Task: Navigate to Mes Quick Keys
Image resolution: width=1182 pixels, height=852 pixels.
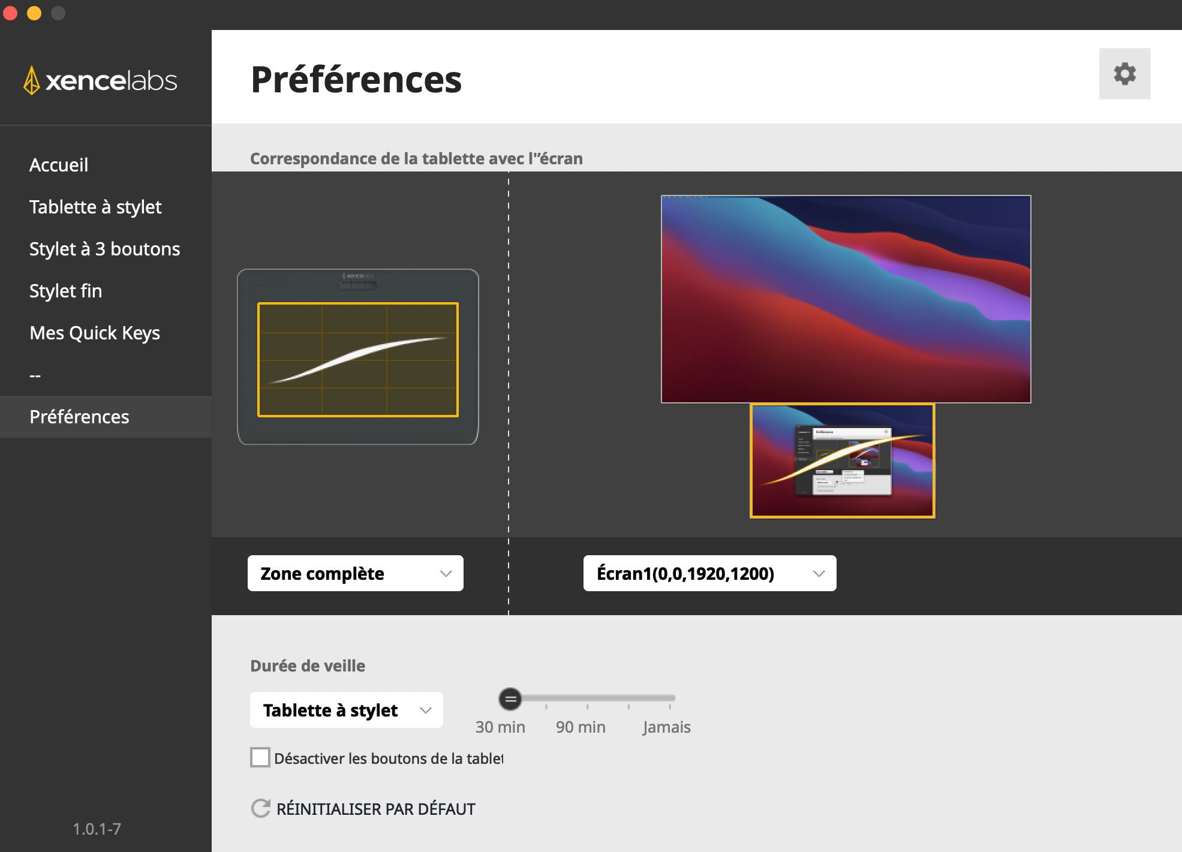Action: click(95, 333)
